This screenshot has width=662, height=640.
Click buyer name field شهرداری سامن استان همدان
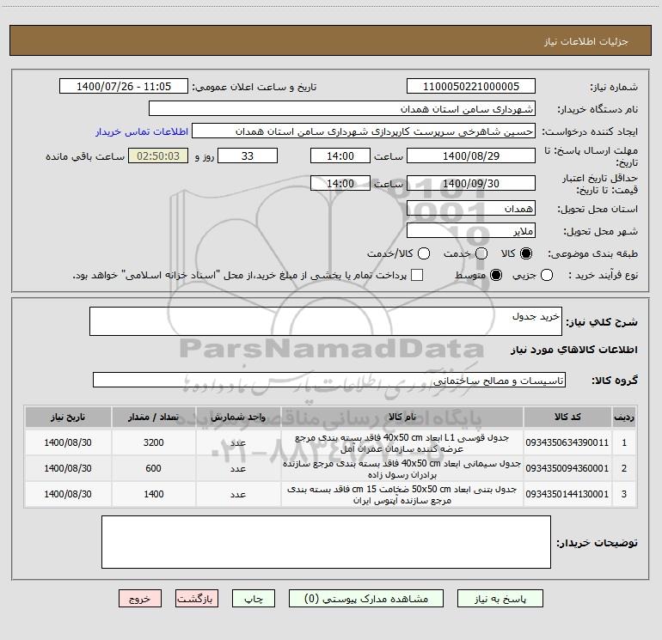(342, 109)
